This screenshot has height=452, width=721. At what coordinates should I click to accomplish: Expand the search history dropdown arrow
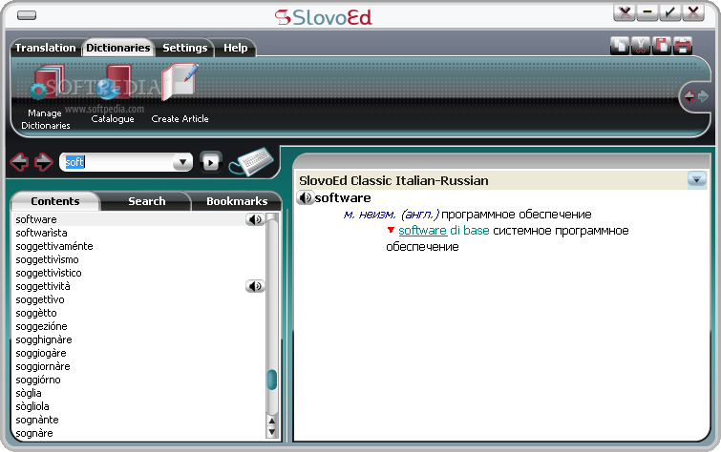[x=182, y=162]
